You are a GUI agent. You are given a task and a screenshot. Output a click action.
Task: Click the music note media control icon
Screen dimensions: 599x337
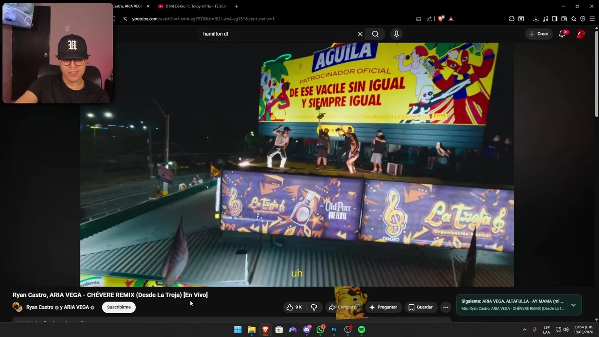(545, 19)
